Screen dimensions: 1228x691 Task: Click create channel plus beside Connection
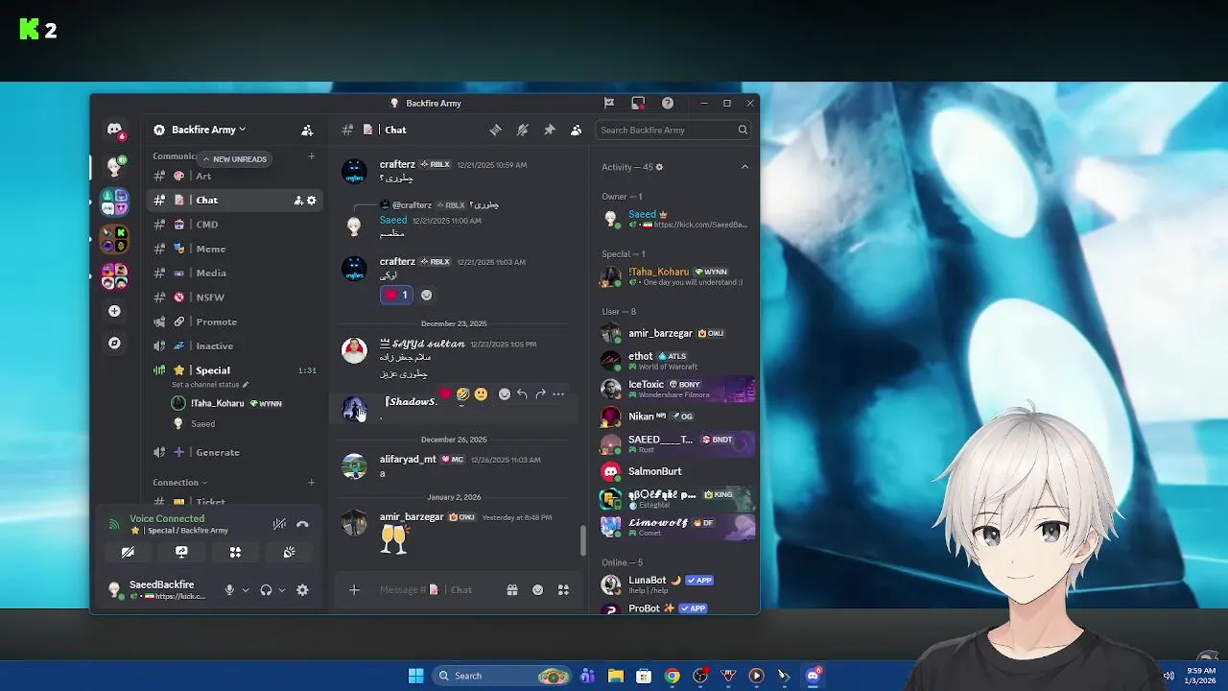[x=311, y=482]
